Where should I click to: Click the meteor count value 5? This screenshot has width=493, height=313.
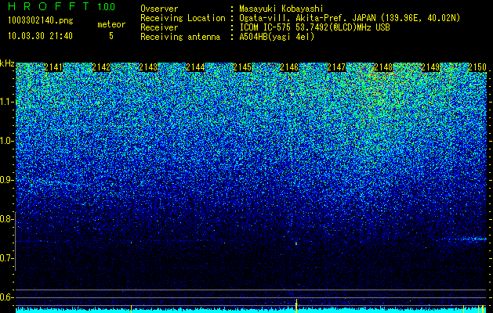(111, 36)
